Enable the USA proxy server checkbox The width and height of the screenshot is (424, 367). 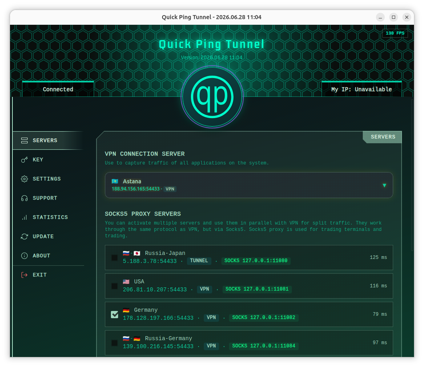115,286
